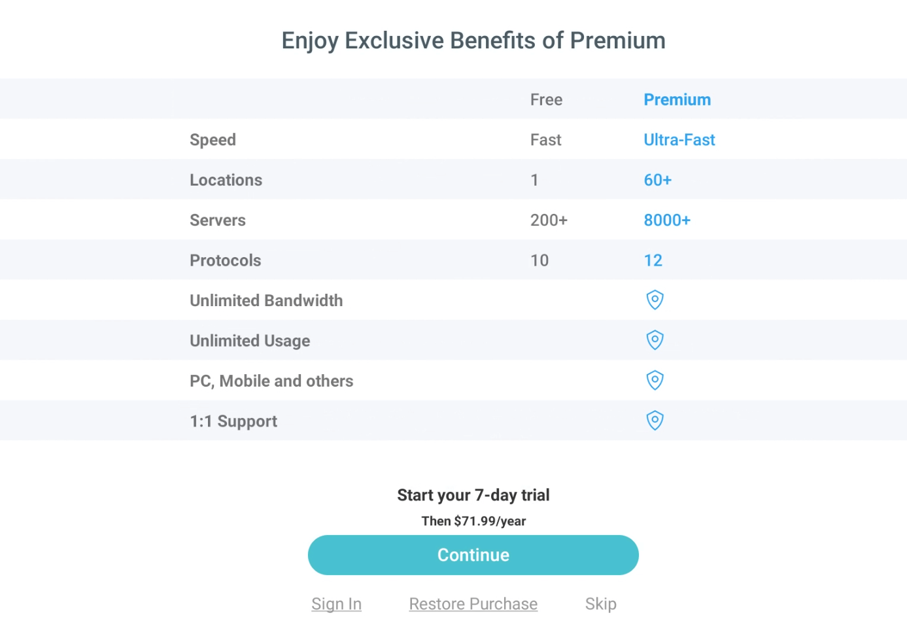Click the Locations row label

coord(226,180)
